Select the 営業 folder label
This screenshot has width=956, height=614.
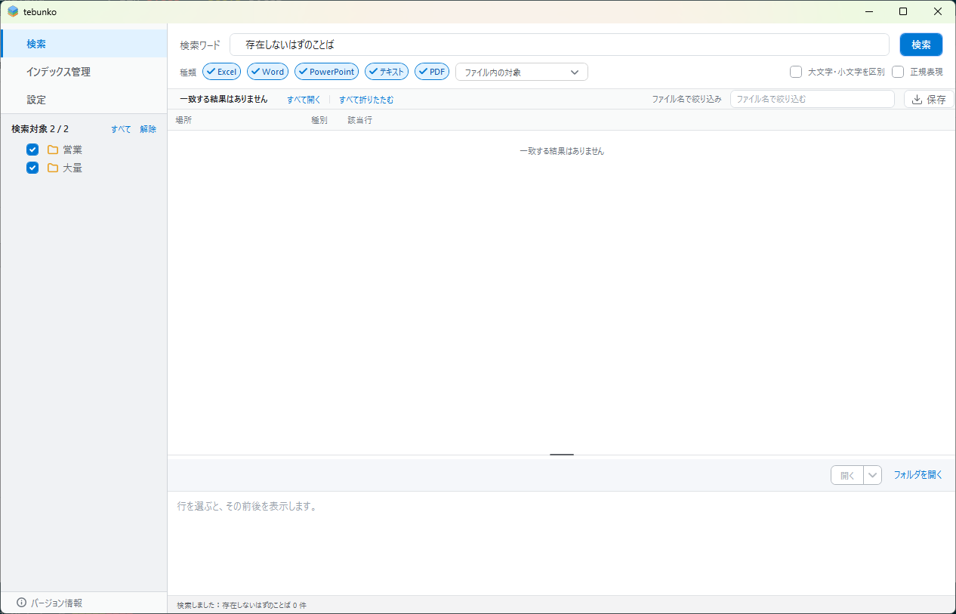[72, 150]
